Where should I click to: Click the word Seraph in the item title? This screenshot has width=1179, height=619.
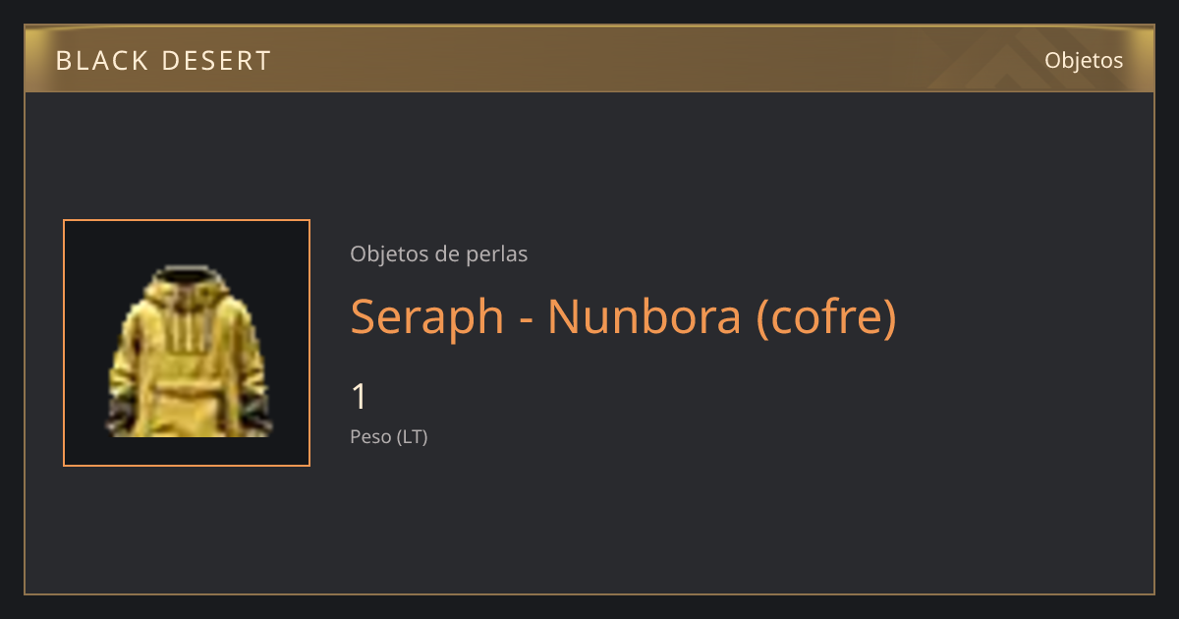pos(427,317)
